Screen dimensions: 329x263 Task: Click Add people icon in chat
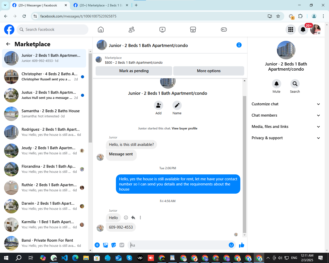(159, 105)
